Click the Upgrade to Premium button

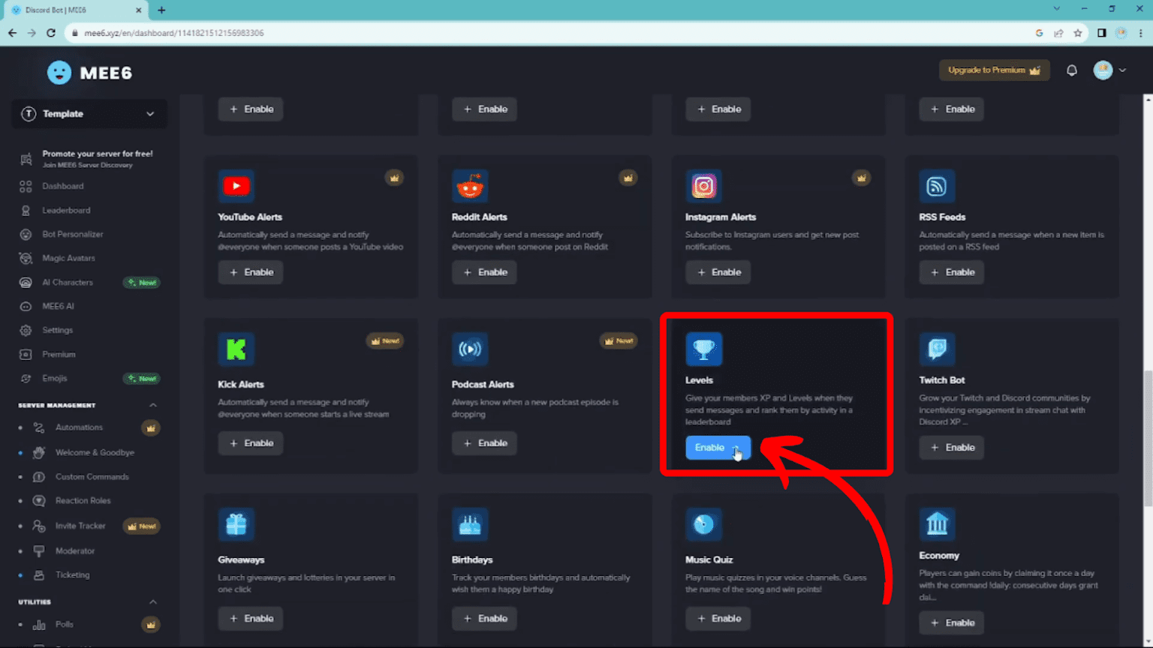(x=994, y=70)
